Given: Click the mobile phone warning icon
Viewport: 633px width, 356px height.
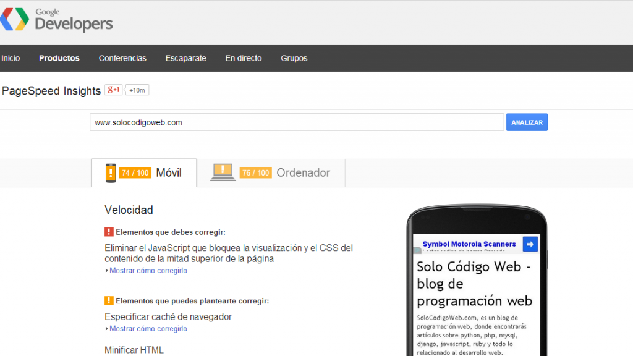Looking at the screenshot, I should coord(110,173).
